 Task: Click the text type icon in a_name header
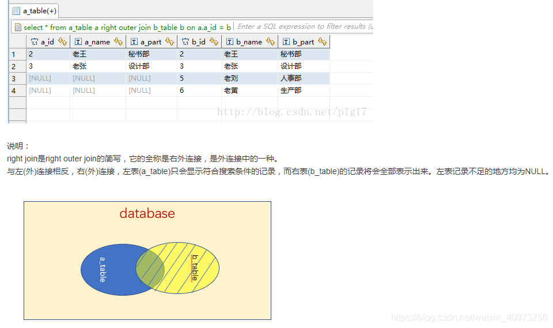(78, 42)
